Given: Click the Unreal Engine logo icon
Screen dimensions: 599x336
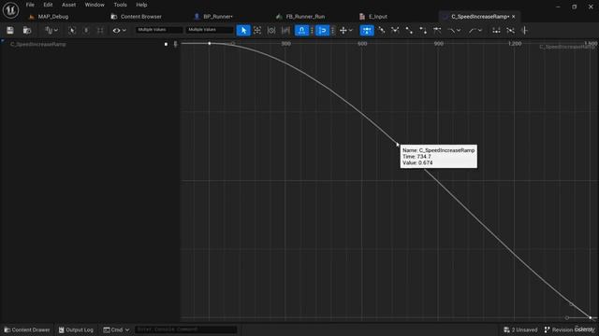Looking at the screenshot, I should click(x=10, y=10).
